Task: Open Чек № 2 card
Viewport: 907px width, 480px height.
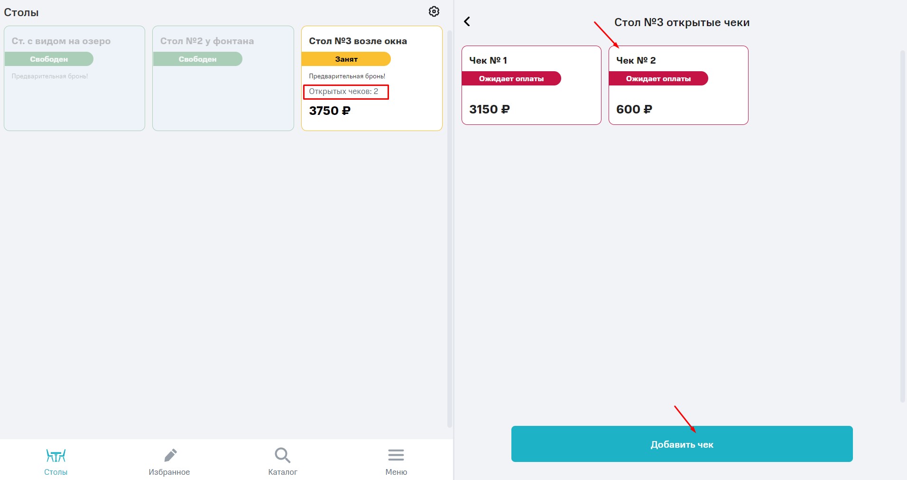Action: click(x=678, y=85)
